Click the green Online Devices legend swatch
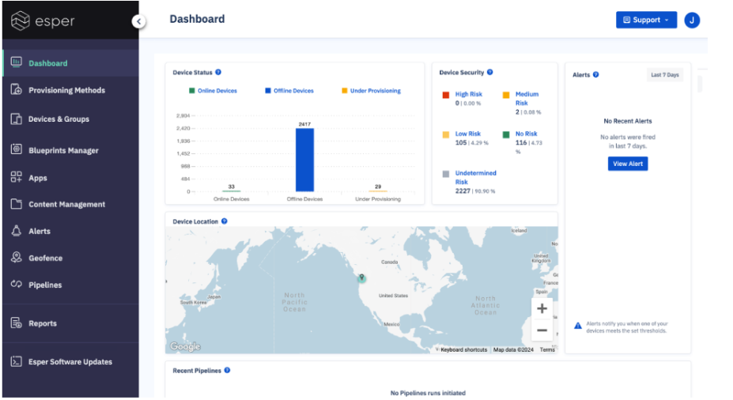This screenshot has height=400, width=733. (191, 91)
